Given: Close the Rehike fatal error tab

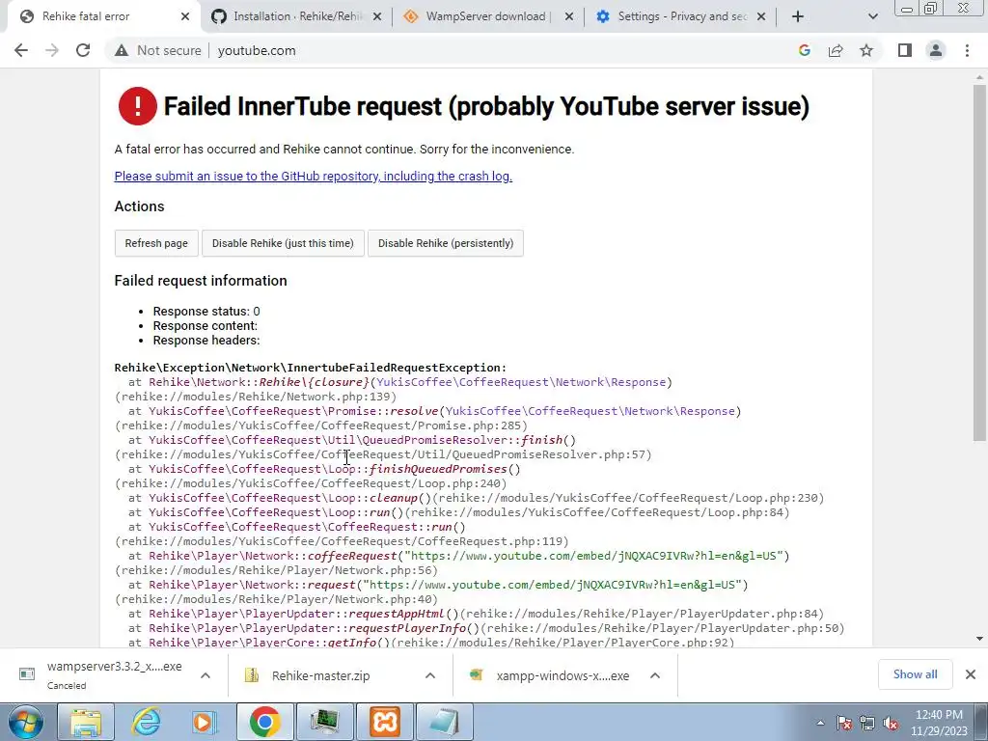Looking at the screenshot, I should point(185,17).
